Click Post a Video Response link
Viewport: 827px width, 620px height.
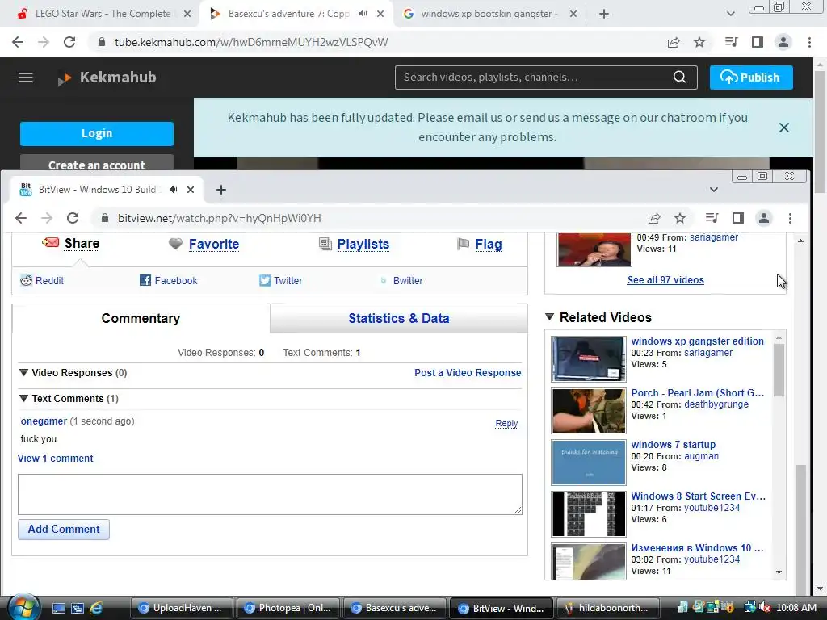tap(468, 373)
